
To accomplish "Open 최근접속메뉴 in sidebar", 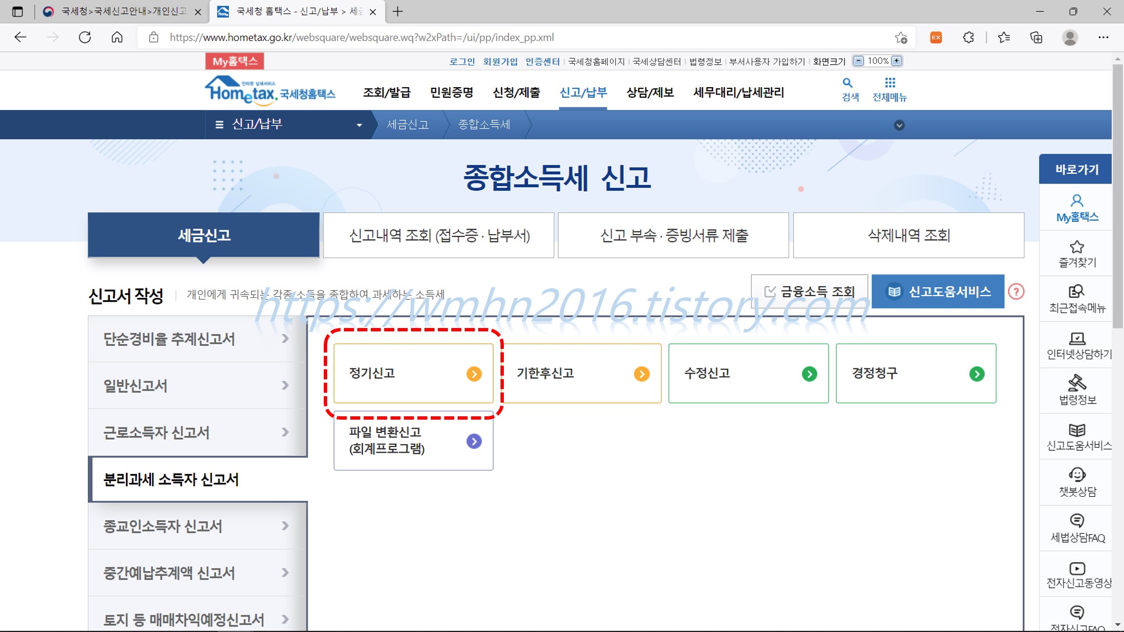I will (x=1076, y=299).
